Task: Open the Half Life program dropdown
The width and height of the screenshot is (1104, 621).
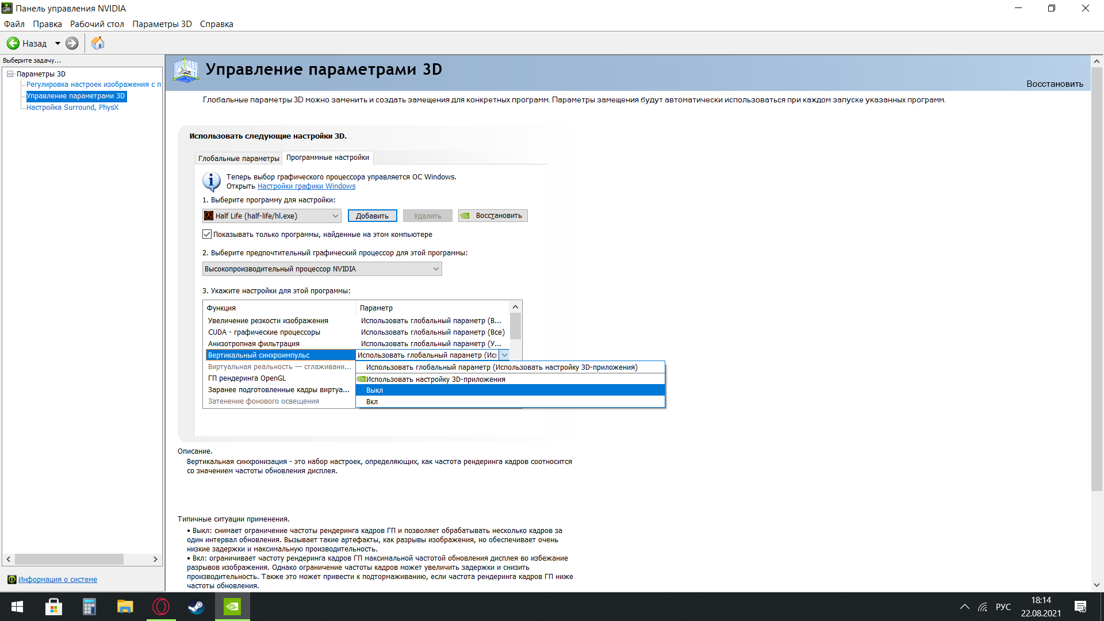Action: point(272,216)
